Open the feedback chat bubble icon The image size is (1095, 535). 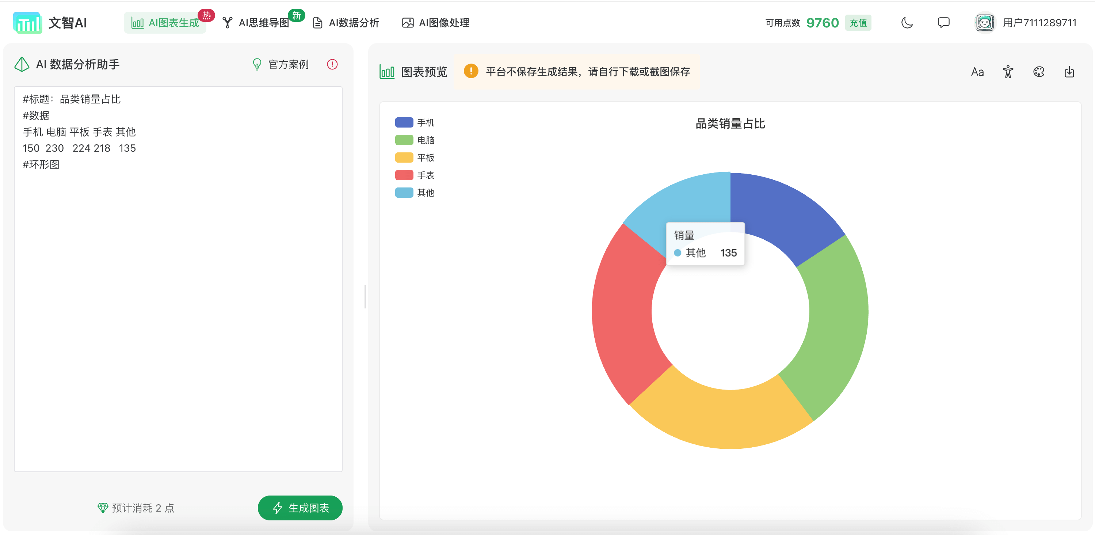click(943, 23)
